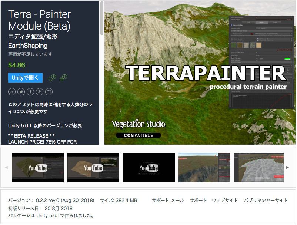
Task: Click the Unityで開く button
Action: tap(25, 78)
